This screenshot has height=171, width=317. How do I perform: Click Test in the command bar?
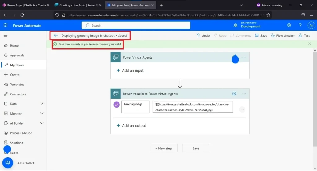pos(304,35)
